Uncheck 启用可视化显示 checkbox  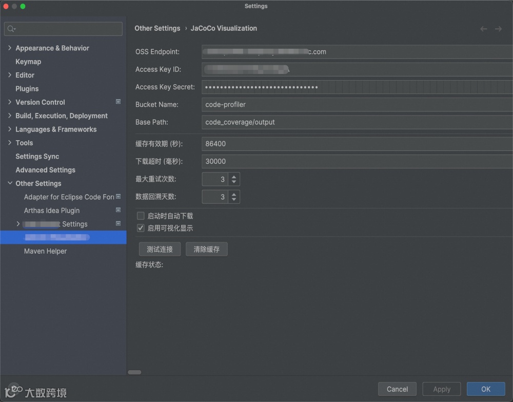[x=141, y=228]
